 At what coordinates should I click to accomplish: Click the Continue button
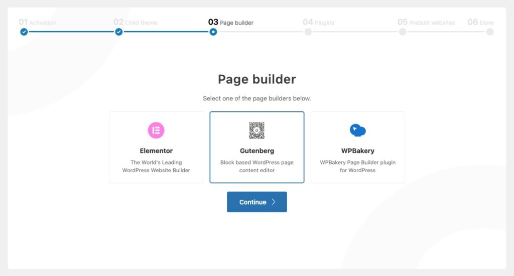click(x=256, y=202)
